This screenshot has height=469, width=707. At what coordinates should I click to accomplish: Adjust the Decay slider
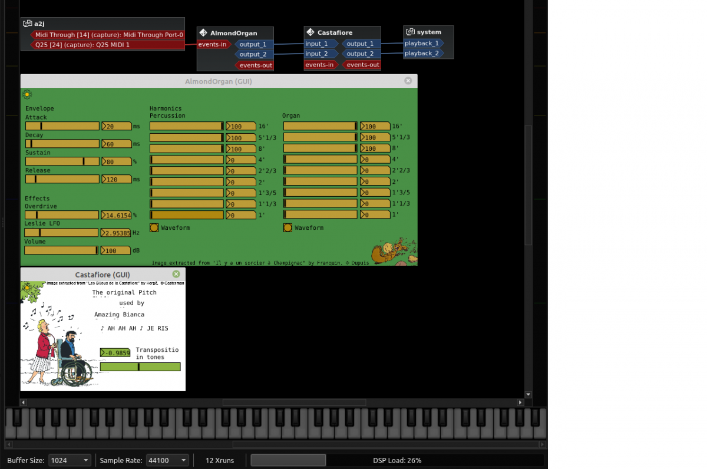[62, 144]
